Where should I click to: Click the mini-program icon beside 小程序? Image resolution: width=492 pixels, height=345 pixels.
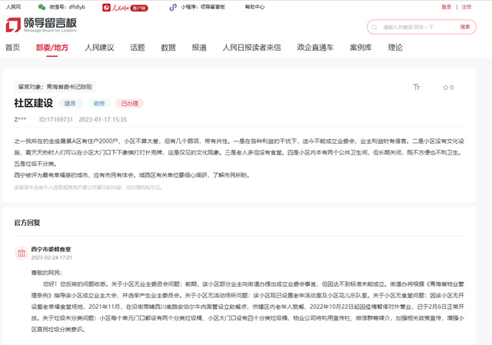pyautogui.click(x=173, y=7)
